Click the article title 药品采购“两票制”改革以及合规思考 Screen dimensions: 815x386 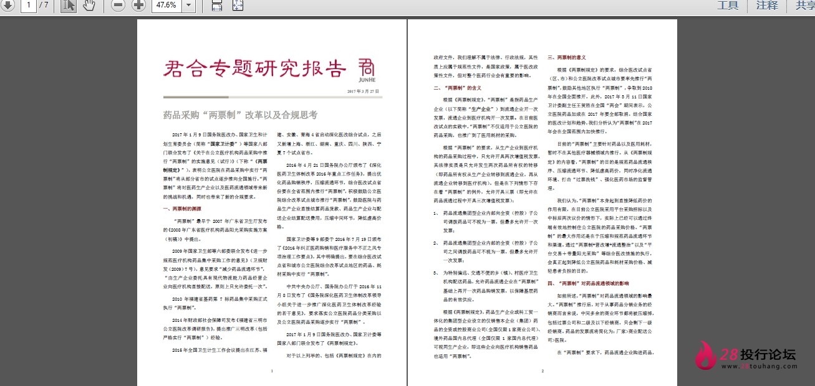240,115
